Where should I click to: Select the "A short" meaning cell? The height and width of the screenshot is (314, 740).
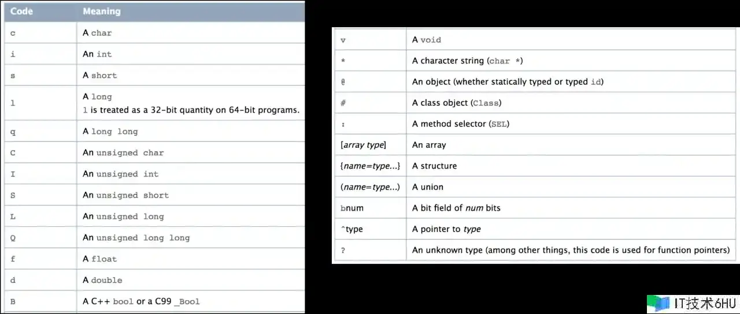[x=99, y=76]
